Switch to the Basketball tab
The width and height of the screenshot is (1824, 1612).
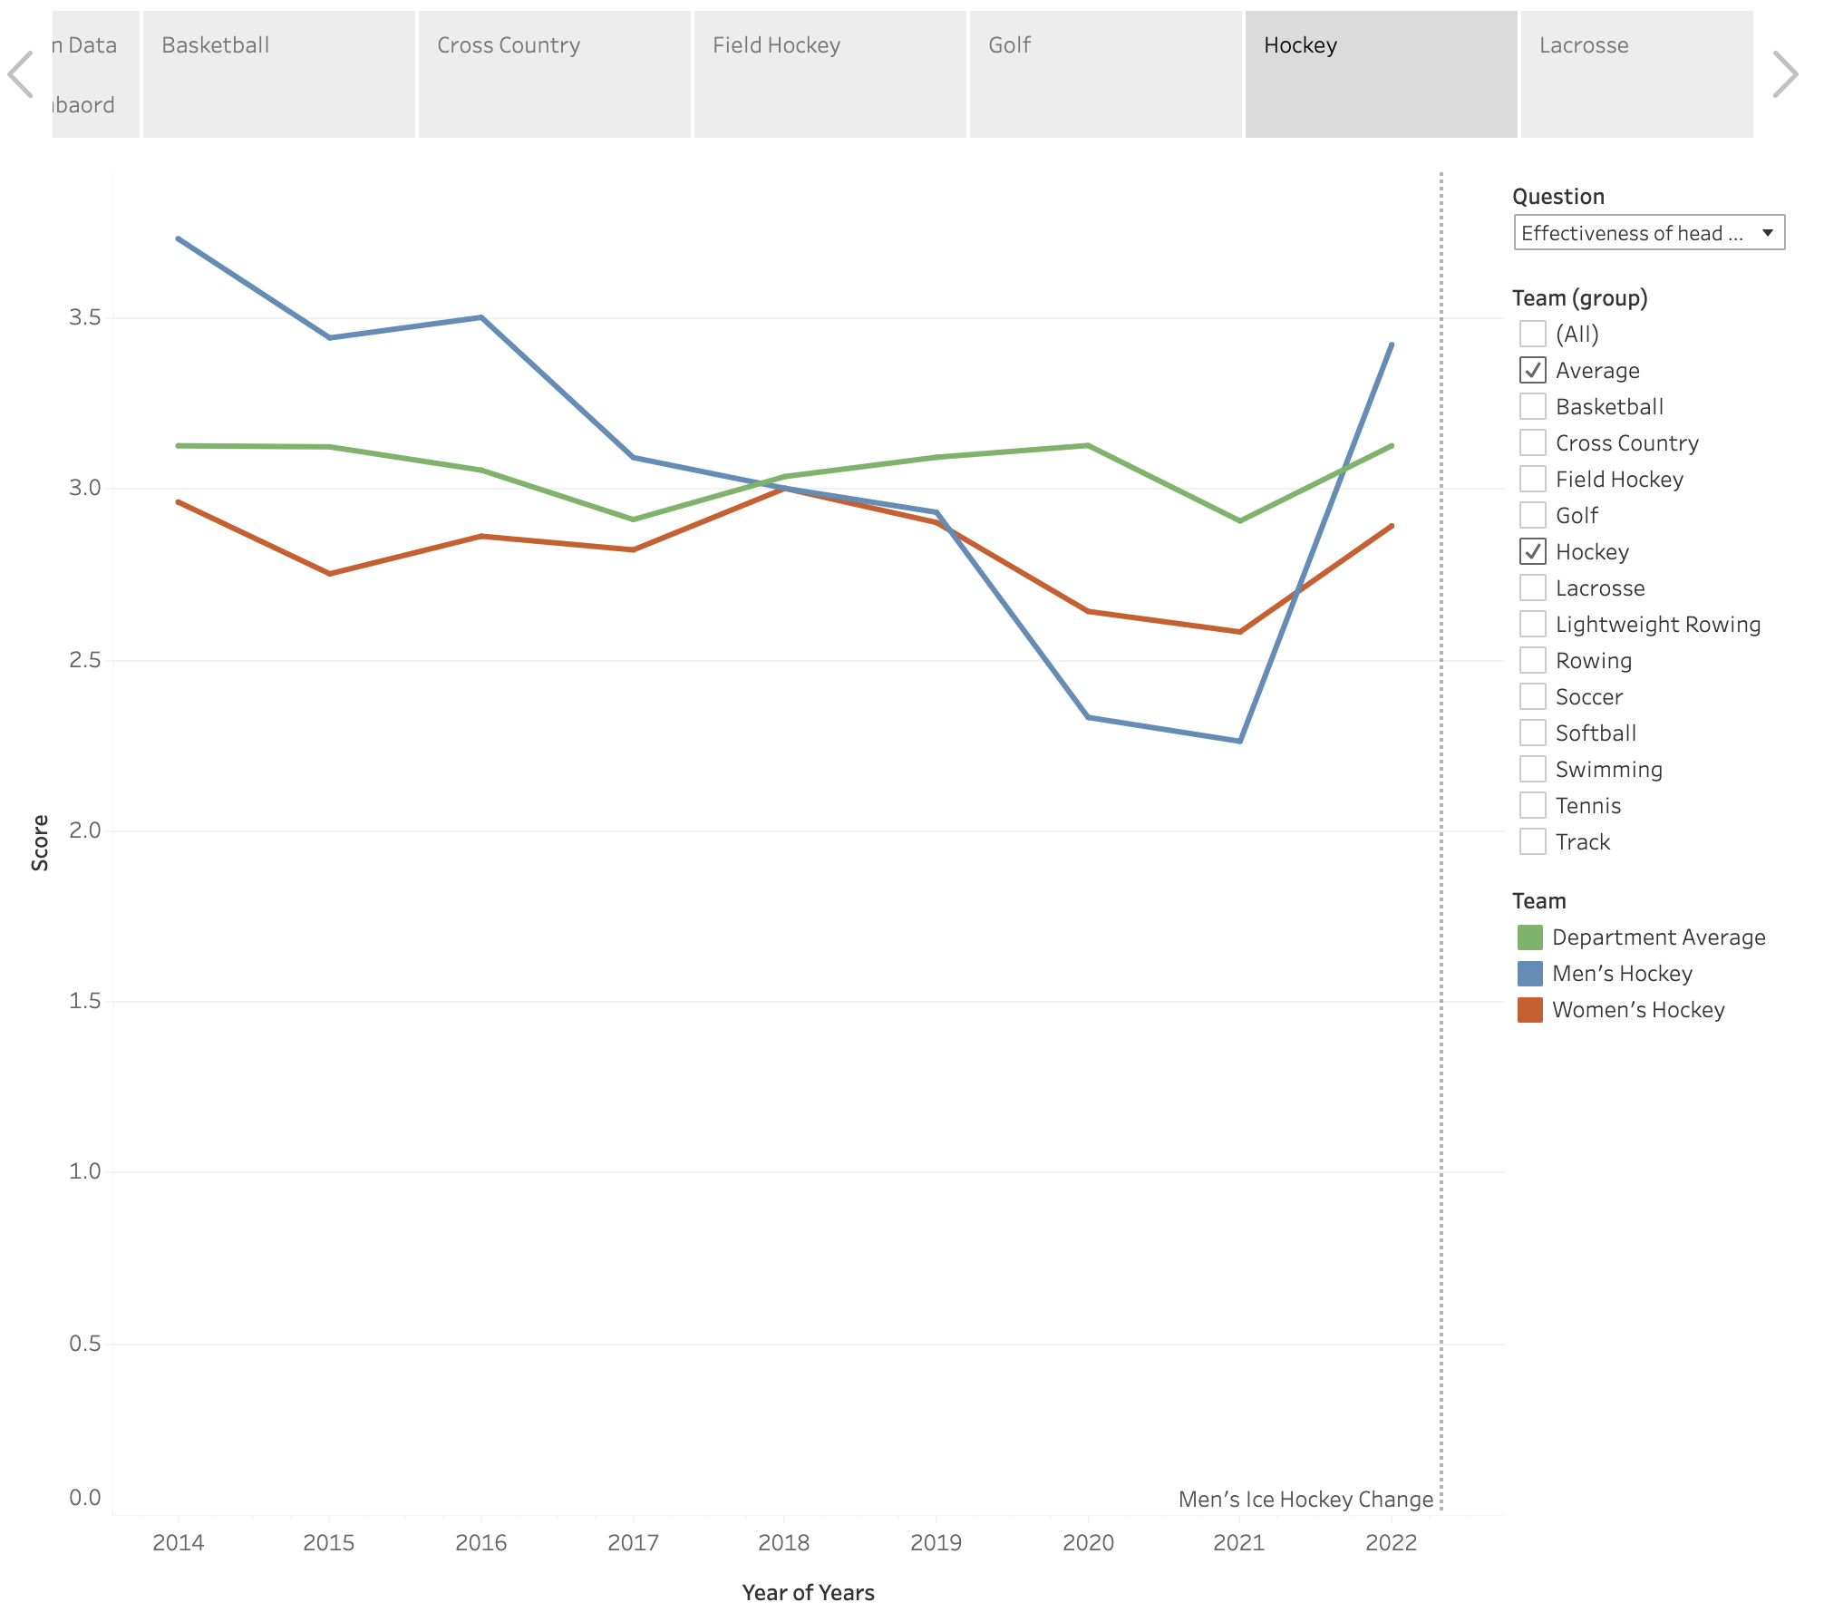[x=278, y=74]
